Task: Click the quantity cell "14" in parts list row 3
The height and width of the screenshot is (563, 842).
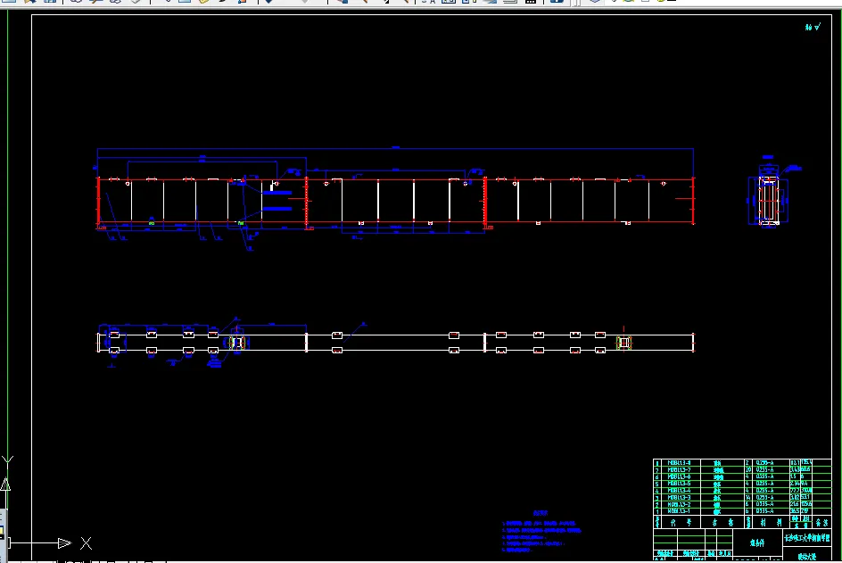Action: coord(748,498)
